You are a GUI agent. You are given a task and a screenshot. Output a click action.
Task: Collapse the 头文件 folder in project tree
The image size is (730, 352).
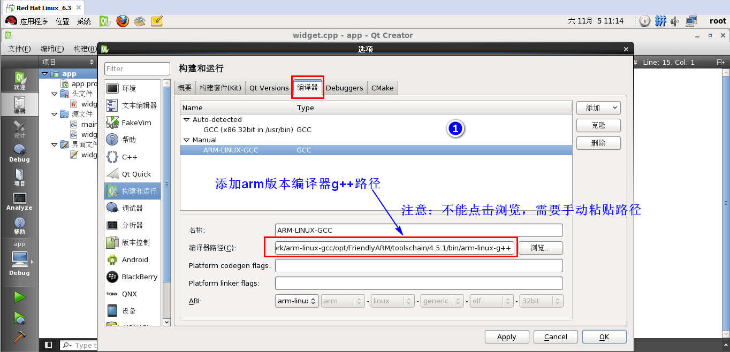coord(55,94)
